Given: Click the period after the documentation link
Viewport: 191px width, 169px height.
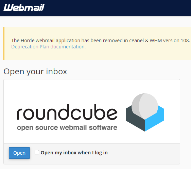Looking at the screenshot, I should click(85, 47).
